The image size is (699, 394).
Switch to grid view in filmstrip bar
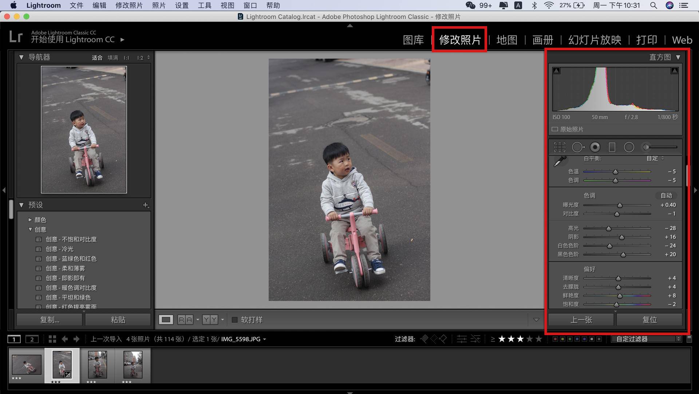52,339
